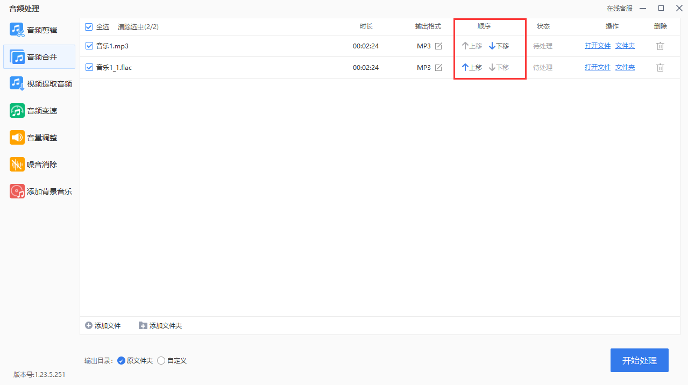This screenshot has height=385, width=688.
Task: Delete 音乐1.mp3 with trash icon
Action: [660, 46]
